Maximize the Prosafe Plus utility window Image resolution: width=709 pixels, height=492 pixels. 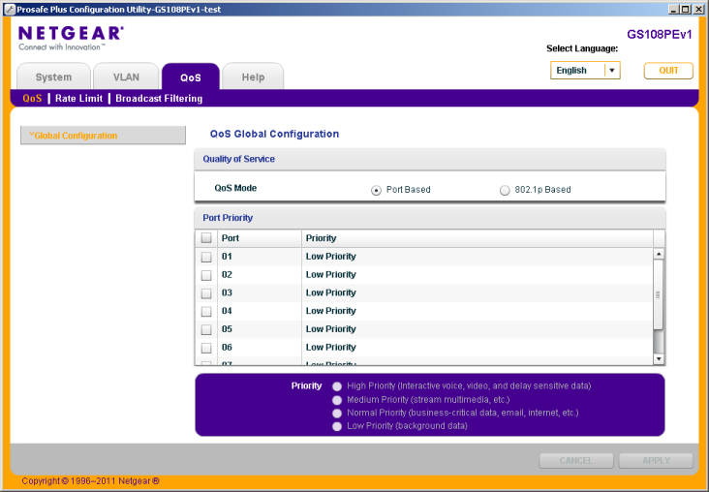pos(686,9)
